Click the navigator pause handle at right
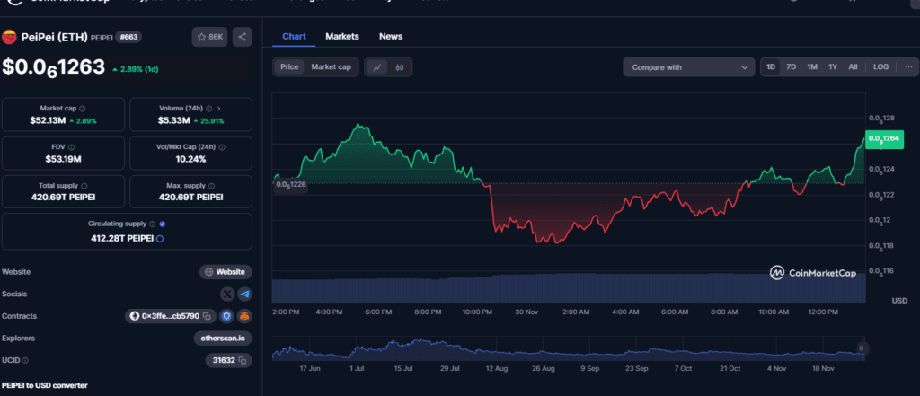Screen dimensions: 920x396 pyautogui.click(x=862, y=348)
